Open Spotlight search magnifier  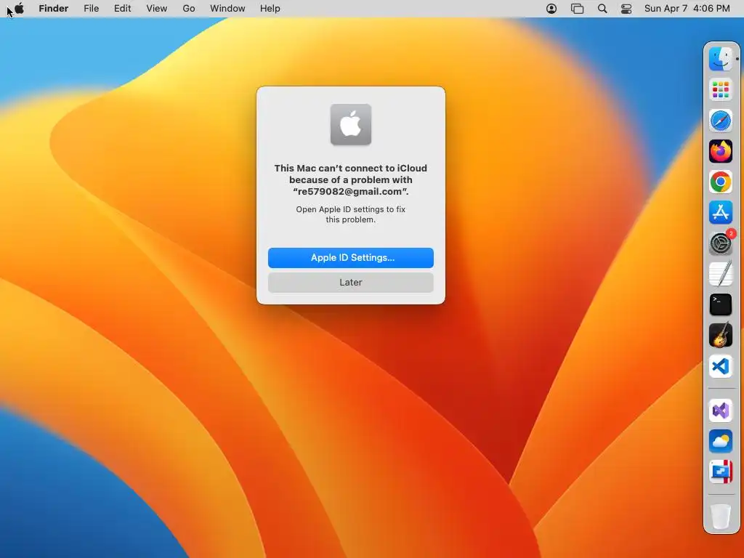[x=602, y=9]
